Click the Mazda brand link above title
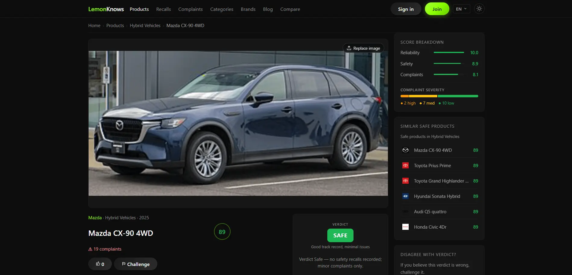The image size is (572, 275). (x=95, y=217)
